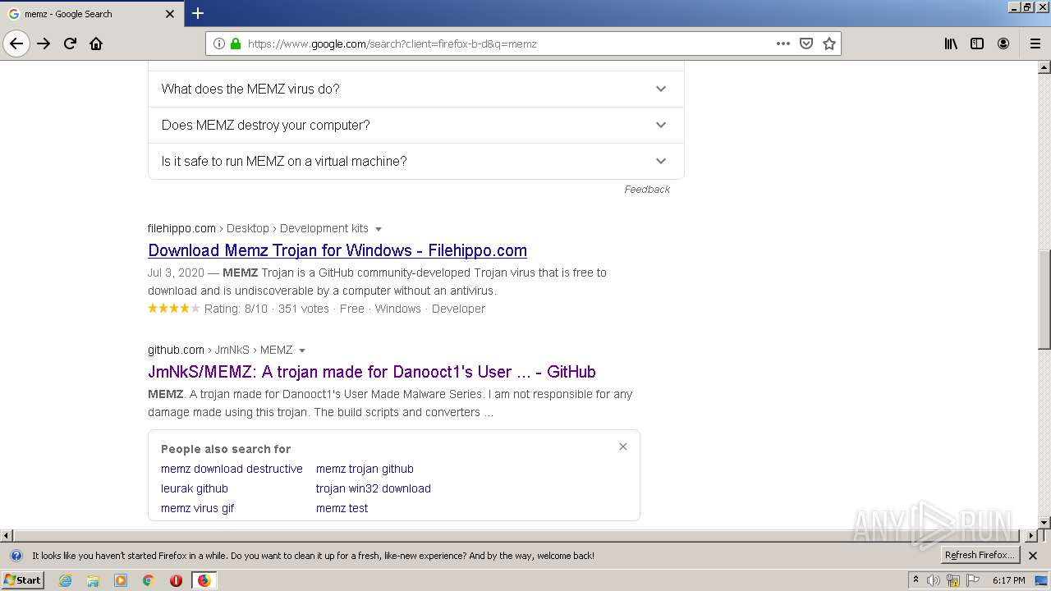This screenshot has width=1051, height=591.
Task: Click 'Rating: 8/10' under Filehippo result
Action: point(236,309)
